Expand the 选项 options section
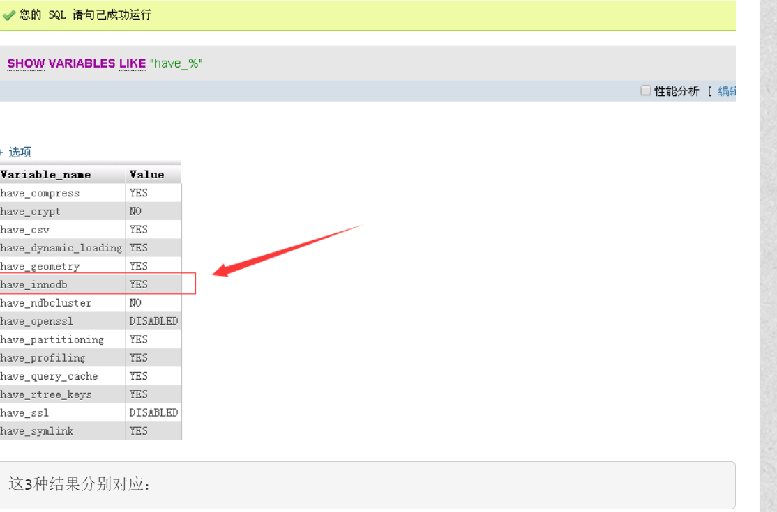 (x=19, y=152)
